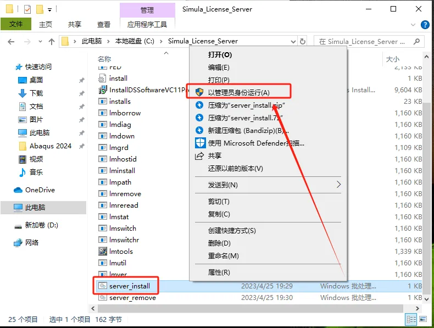Click the forward navigation arrow
The width and height of the screenshot is (434, 328).
[x=27, y=42]
